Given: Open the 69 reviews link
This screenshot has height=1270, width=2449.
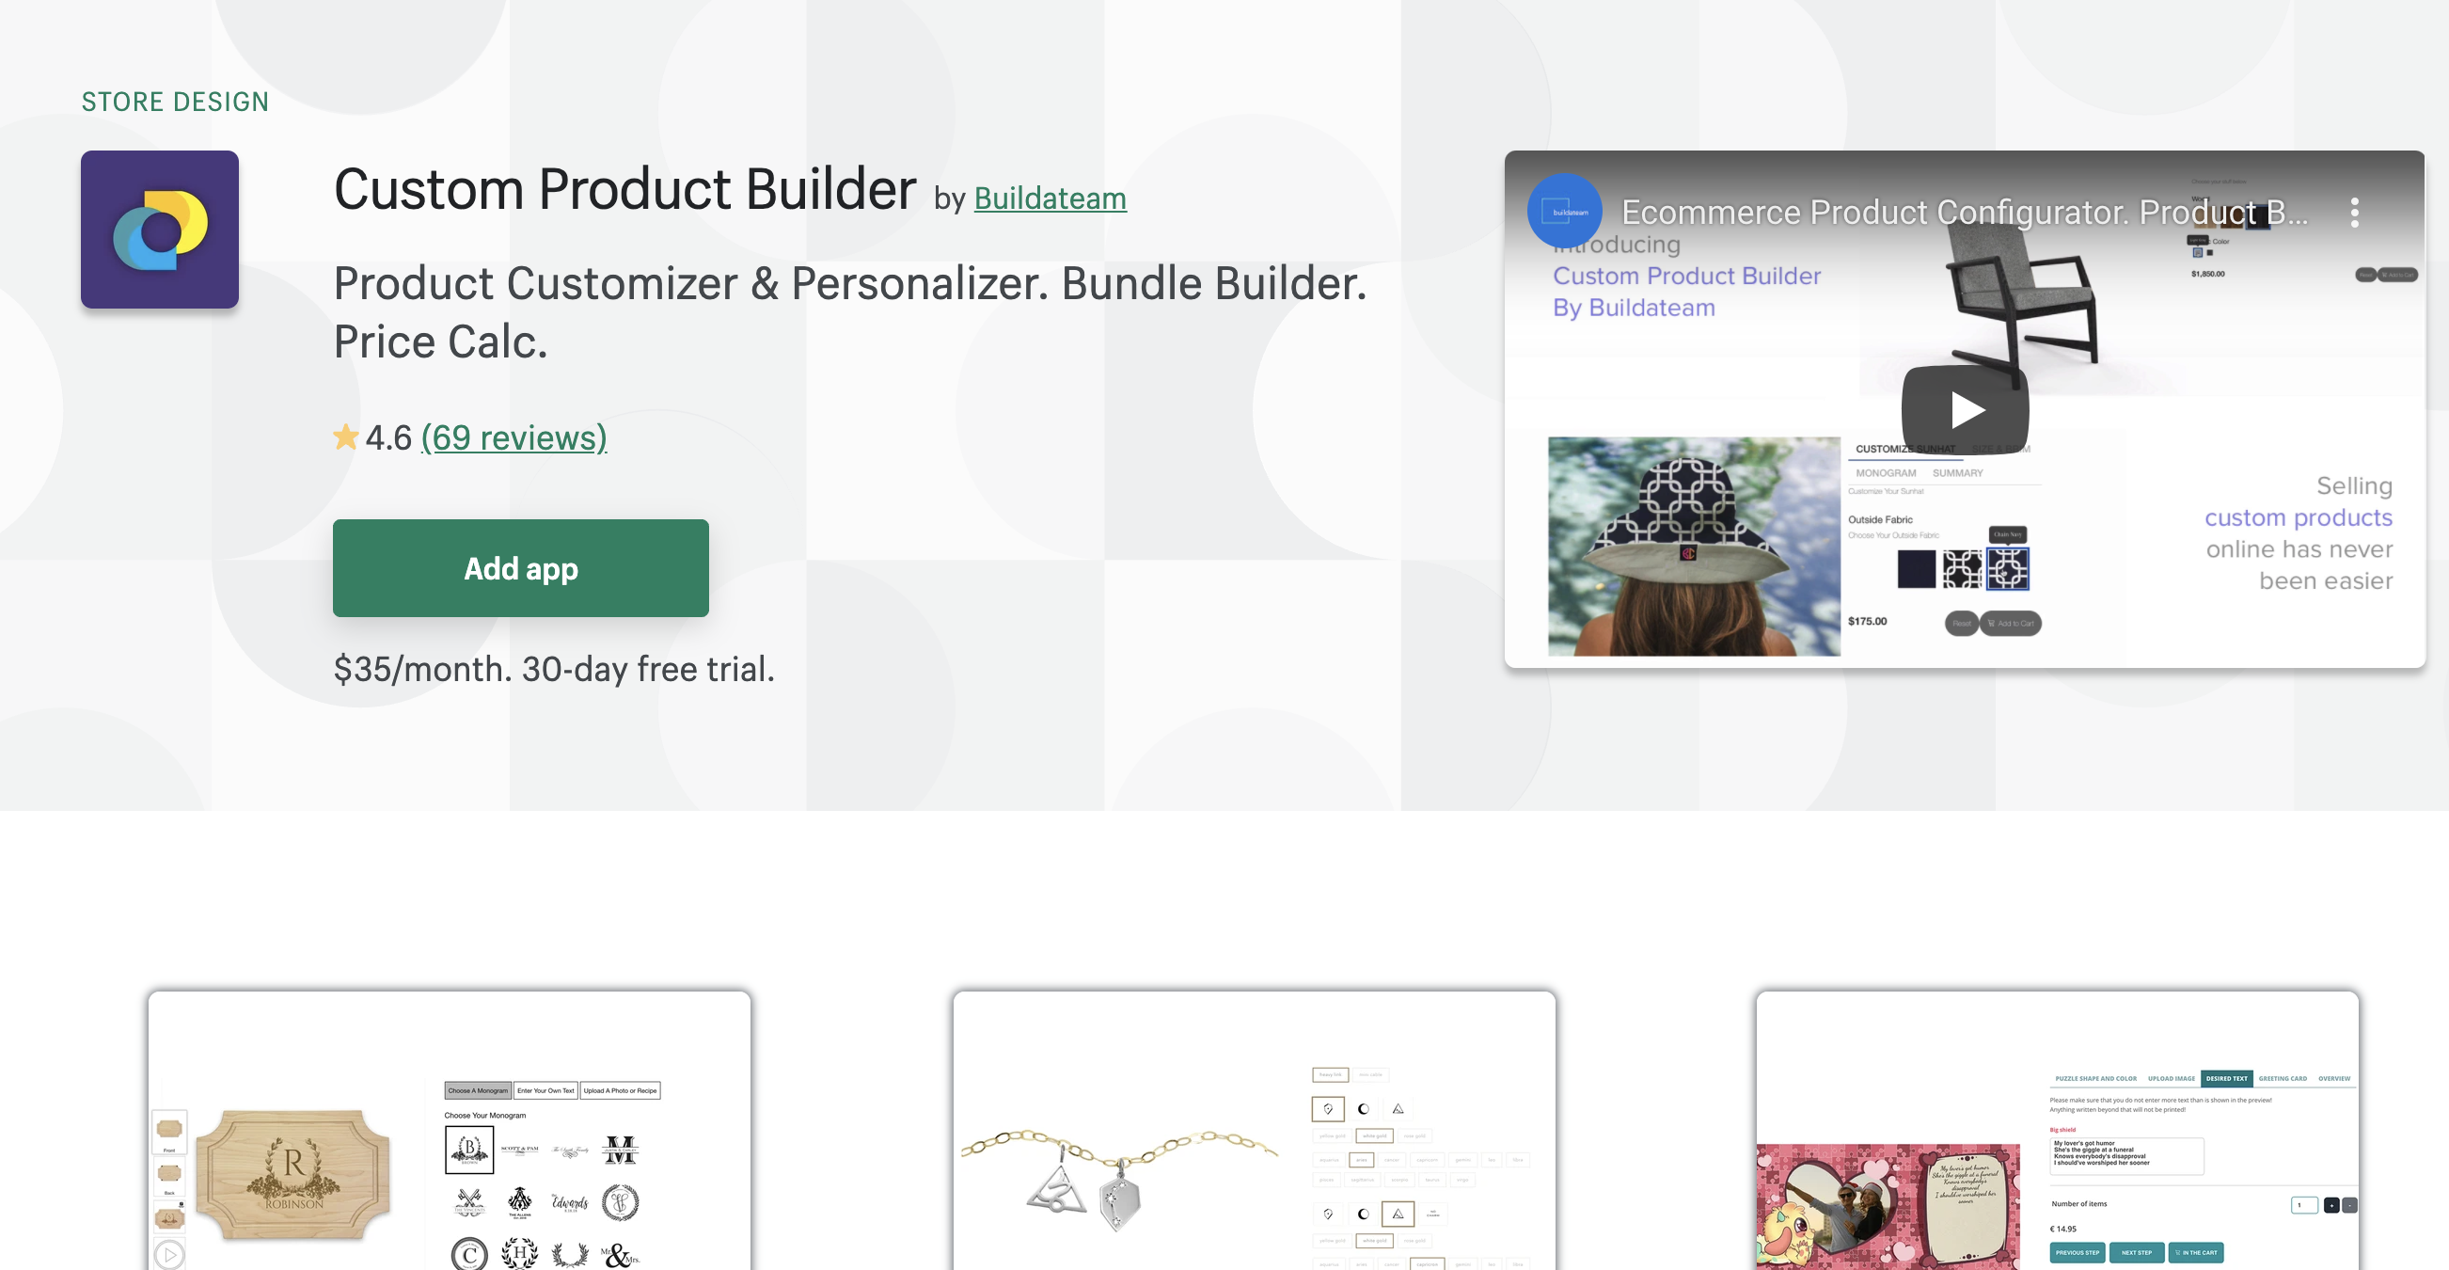Looking at the screenshot, I should tap(513, 437).
